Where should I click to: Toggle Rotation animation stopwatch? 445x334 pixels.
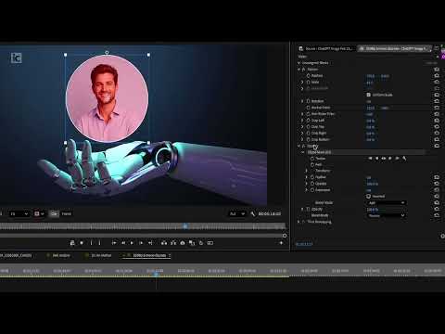pyautogui.click(x=308, y=101)
